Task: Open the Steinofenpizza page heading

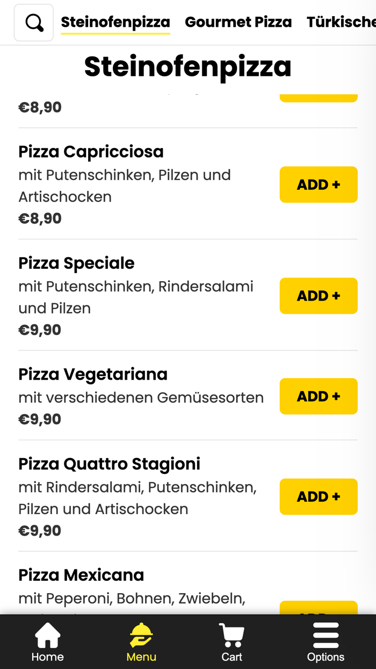Action: tap(187, 67)
